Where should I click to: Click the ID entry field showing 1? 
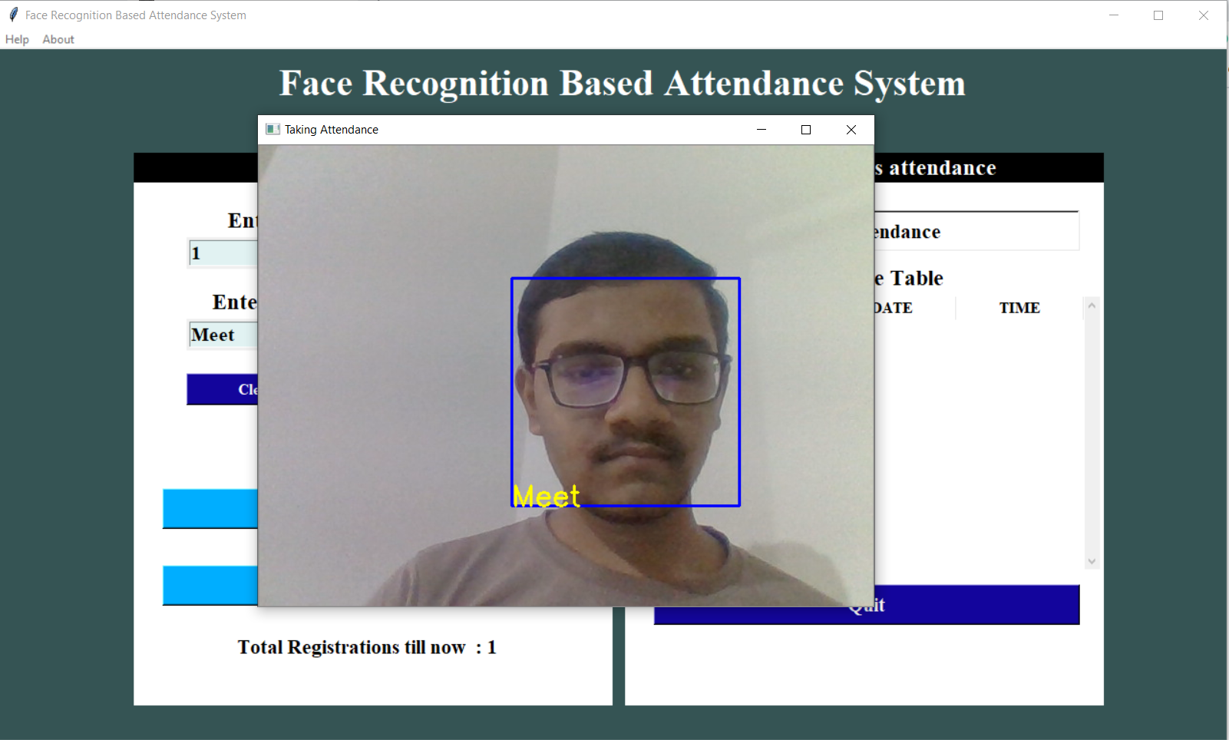[x=221, y=253]
